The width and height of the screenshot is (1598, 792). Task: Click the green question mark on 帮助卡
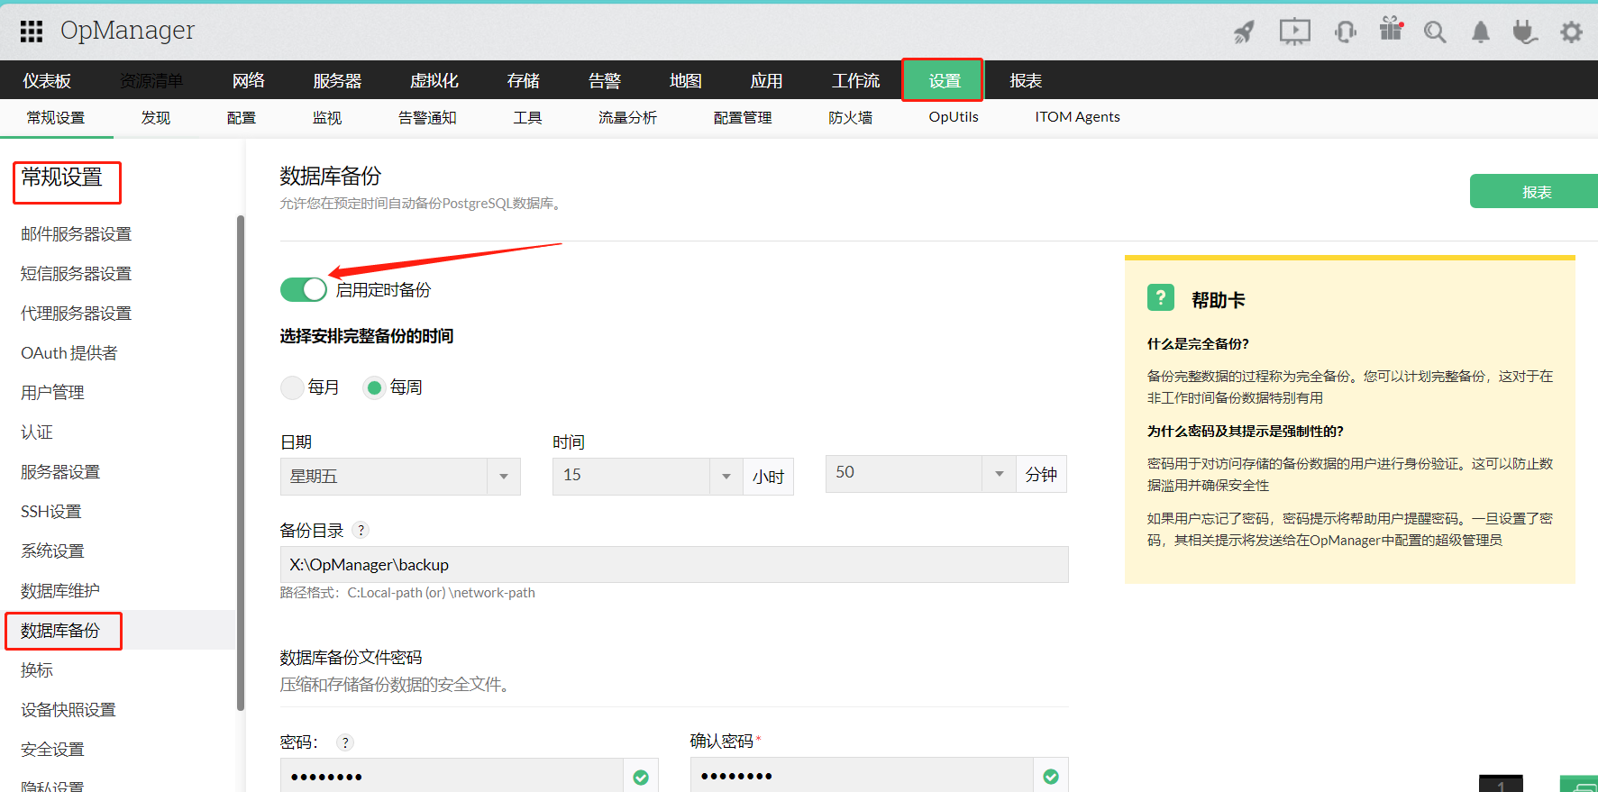(x=1161, y=297)
